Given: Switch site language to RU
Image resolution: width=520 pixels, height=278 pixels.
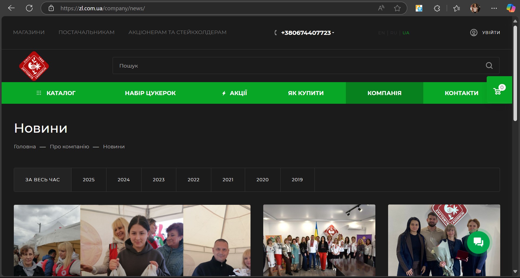Looking at the screenshot, I should 394,33.
